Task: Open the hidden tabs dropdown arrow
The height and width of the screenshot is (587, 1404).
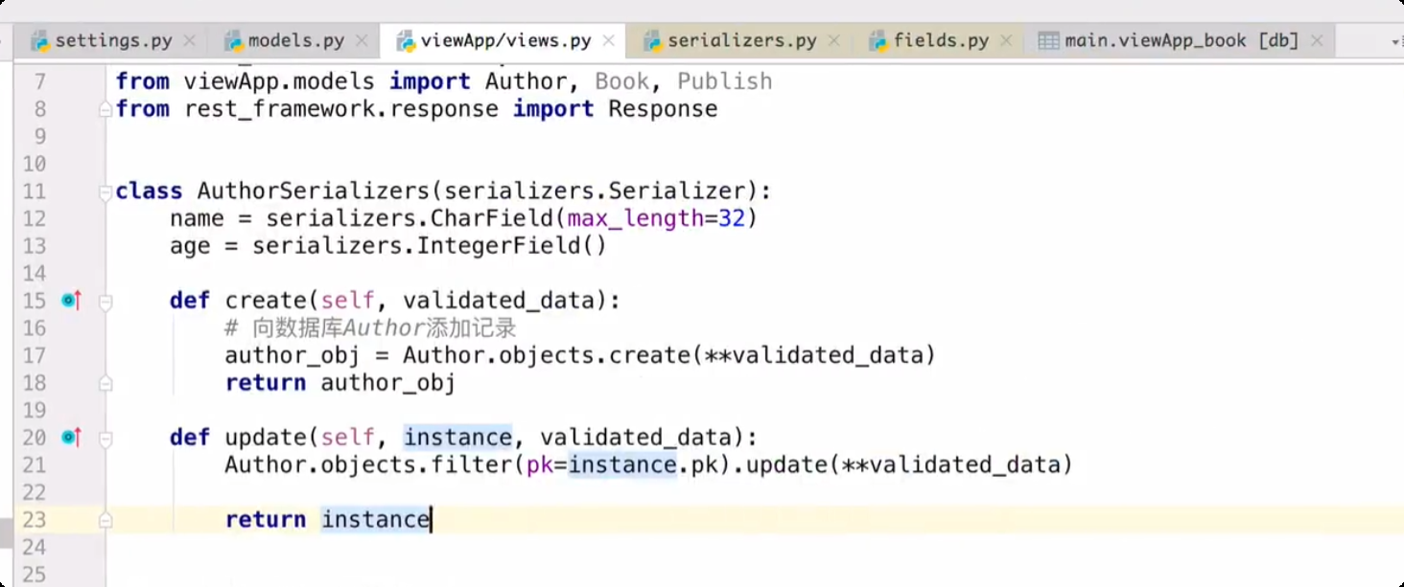Action: pyautogui.click(x=1395, y=42)
